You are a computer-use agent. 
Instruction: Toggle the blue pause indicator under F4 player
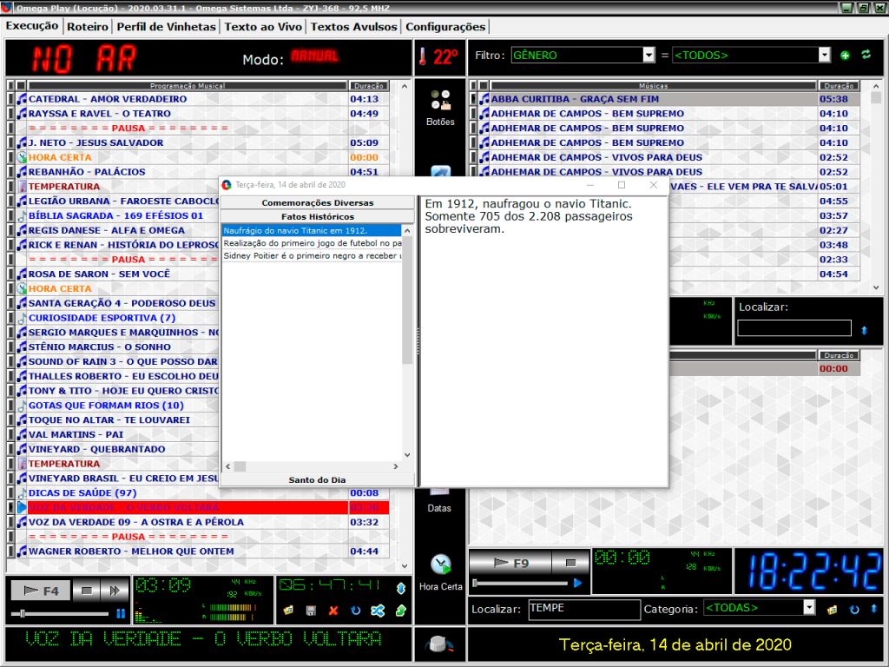[121, 613]
